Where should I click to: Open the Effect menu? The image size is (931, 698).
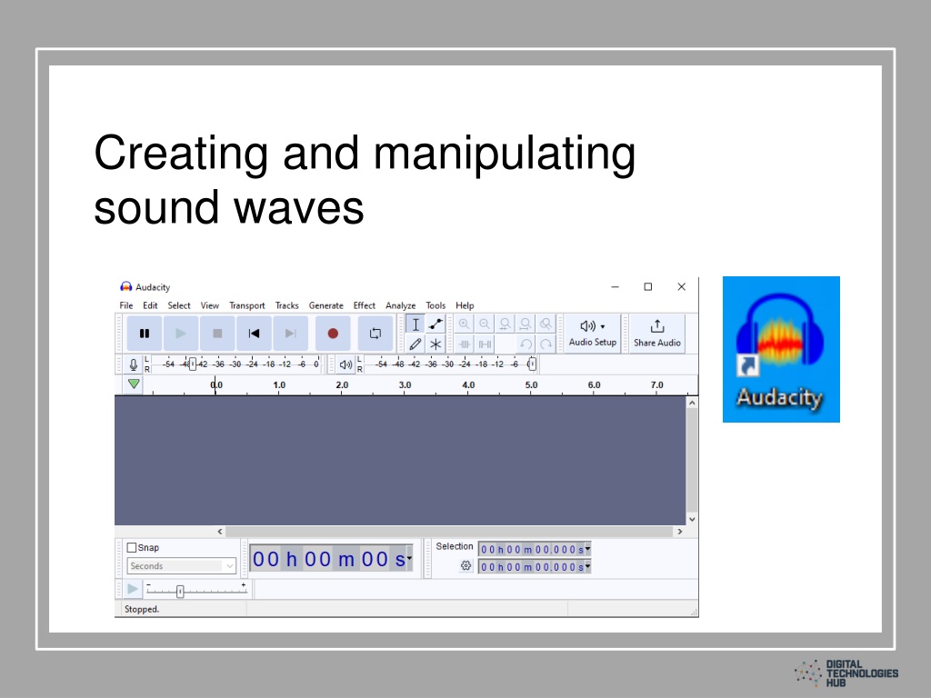(x=364, y=305)
